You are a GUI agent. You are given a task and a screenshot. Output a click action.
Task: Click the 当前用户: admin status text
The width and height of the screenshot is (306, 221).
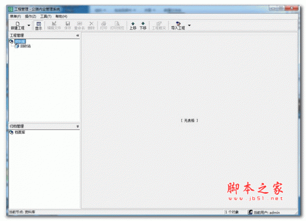267,212
